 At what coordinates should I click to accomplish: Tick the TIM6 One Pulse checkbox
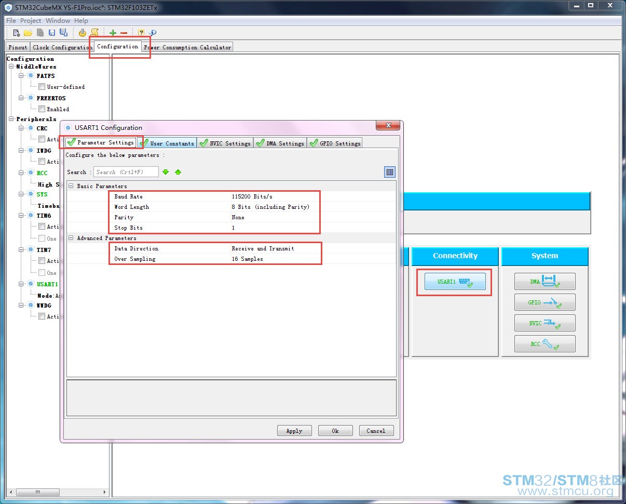(42, 238)
